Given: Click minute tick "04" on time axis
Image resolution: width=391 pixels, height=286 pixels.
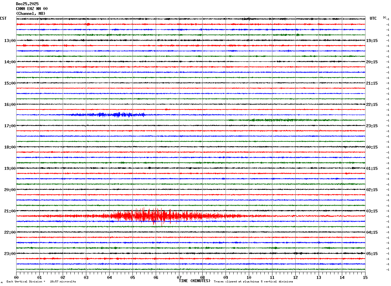Looking at the screenshot, I should tap(109, 277).
